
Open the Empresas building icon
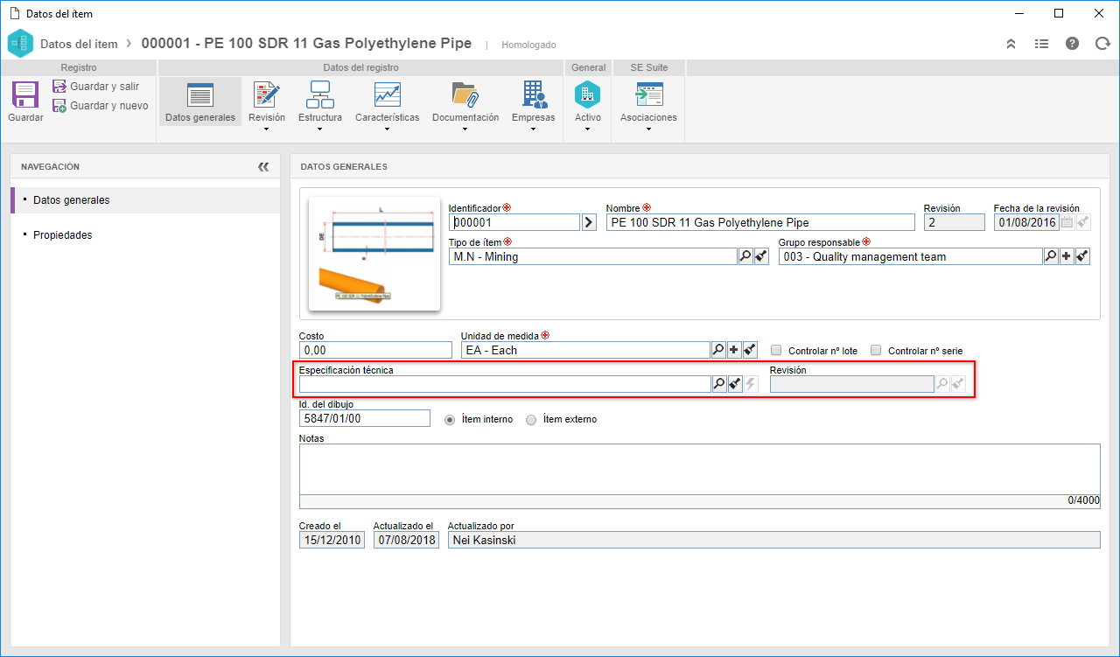[x=534, y=94]
